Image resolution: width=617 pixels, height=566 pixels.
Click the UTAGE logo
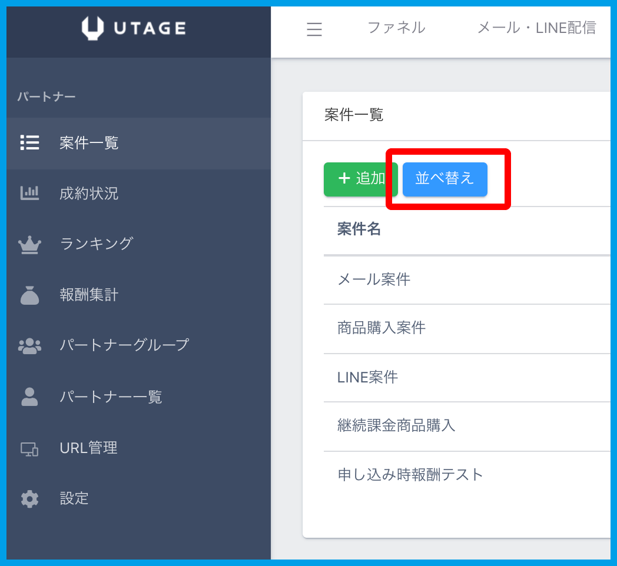134,28
